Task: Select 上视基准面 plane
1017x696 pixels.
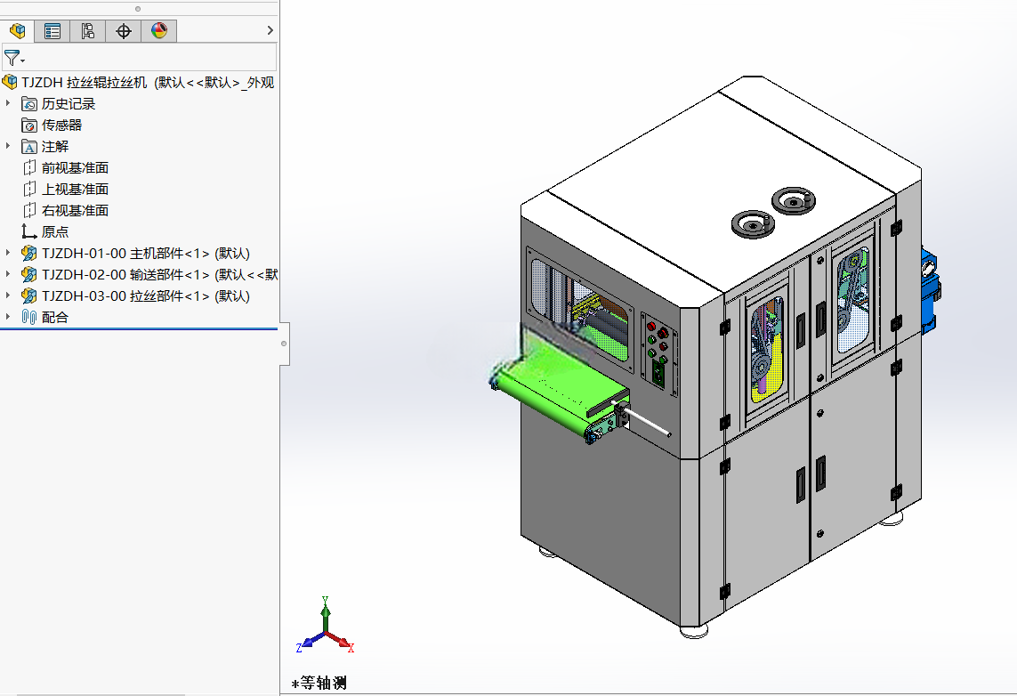Action: pos(75,190)
